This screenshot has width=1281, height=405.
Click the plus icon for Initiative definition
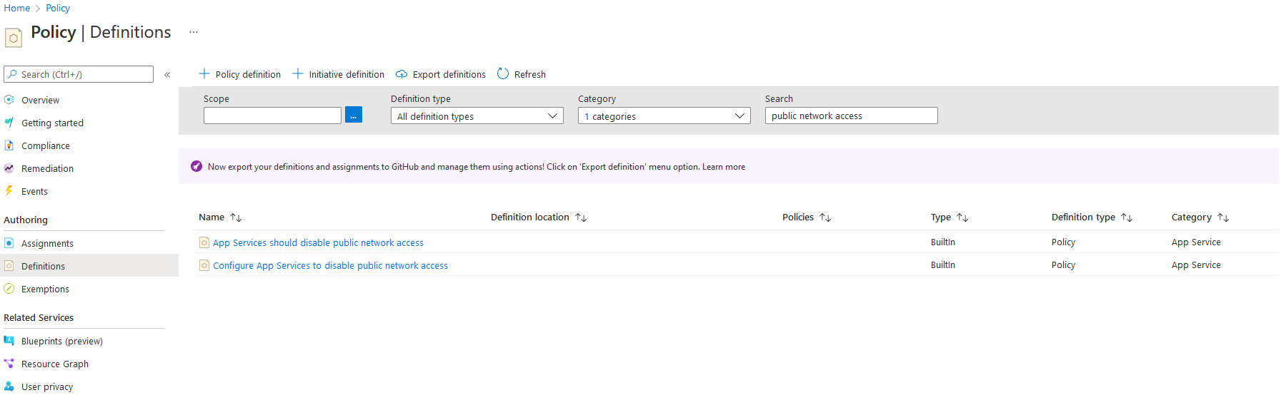(x=298, y=73)
